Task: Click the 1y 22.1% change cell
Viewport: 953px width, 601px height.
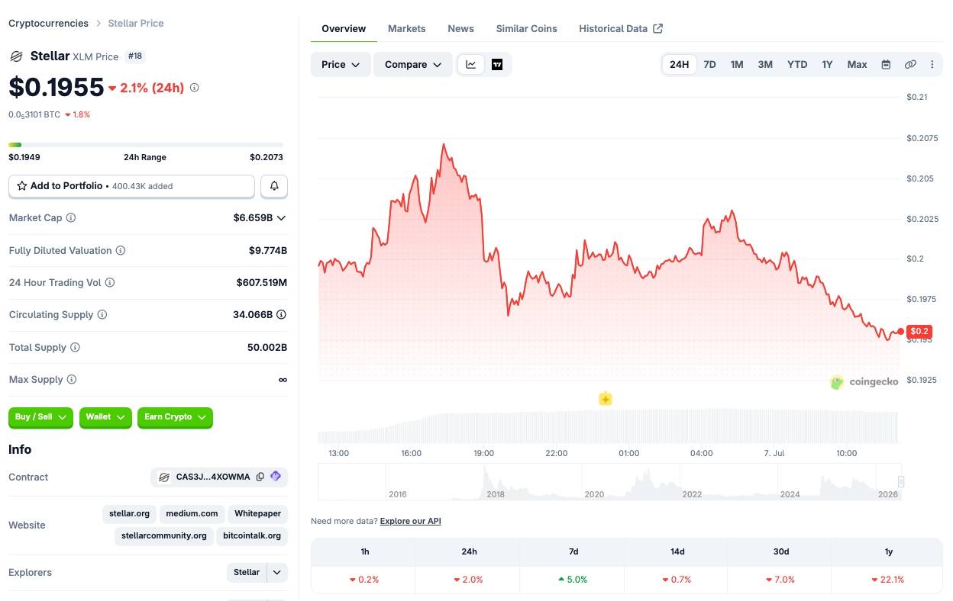Action: 888,580
